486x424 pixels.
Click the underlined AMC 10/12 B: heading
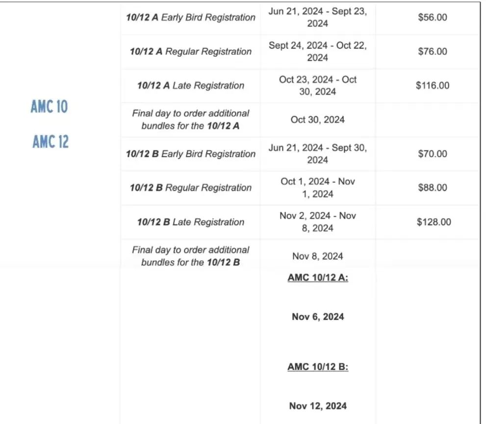coord(318,367)
